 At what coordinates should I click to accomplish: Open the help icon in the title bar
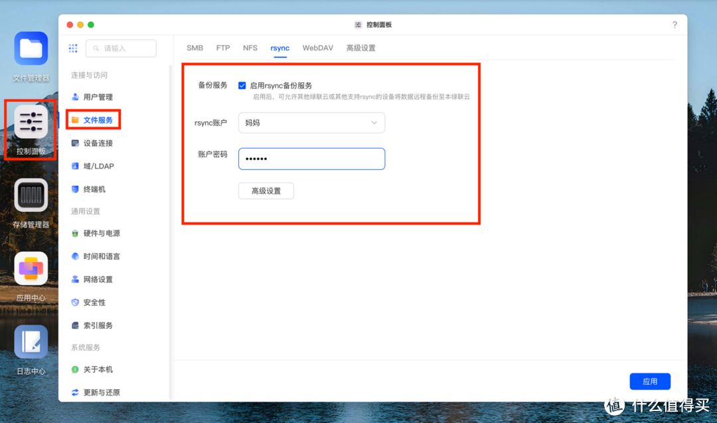tap(675, 25)
